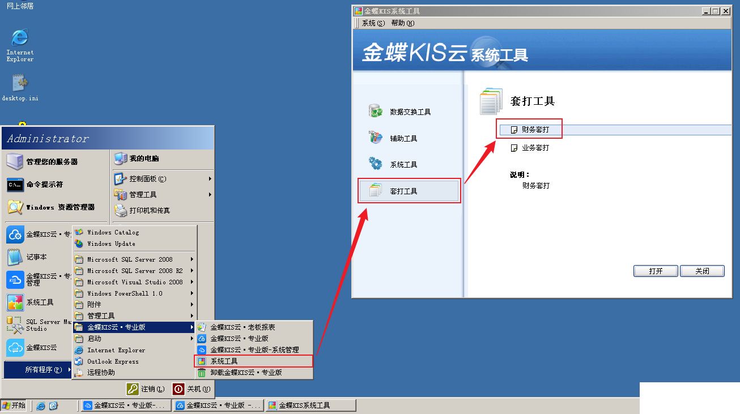
Task: Launch 金蝶KIS云·专业版-系统管理 from the submenu
Action: pyautogui.click(x=254, y=350)
